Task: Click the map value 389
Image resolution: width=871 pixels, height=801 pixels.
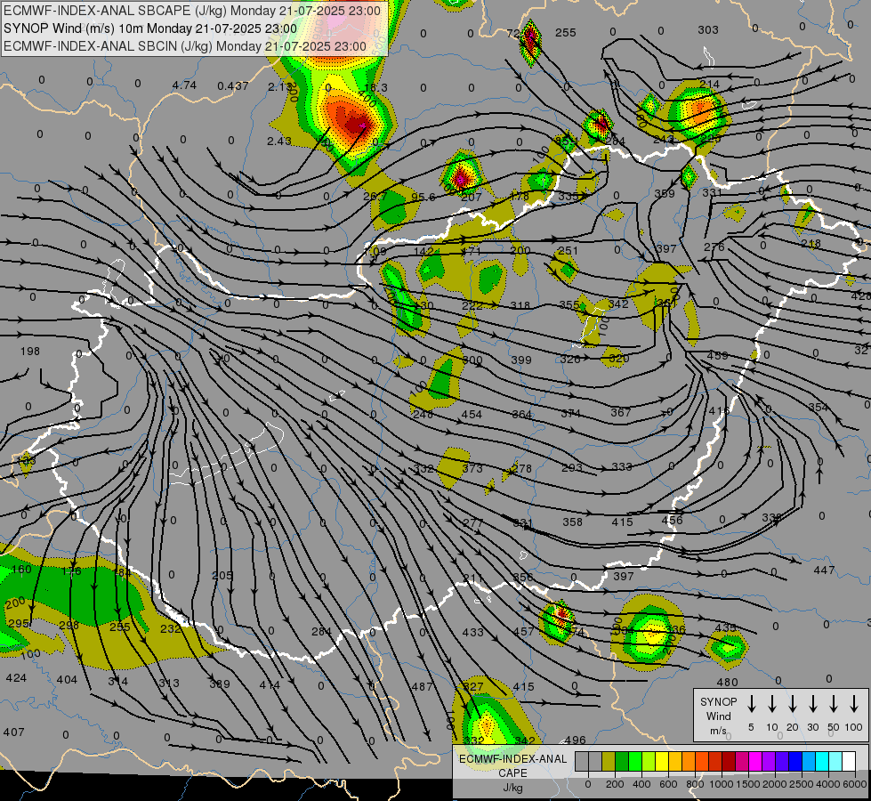Action: [220, 684]
